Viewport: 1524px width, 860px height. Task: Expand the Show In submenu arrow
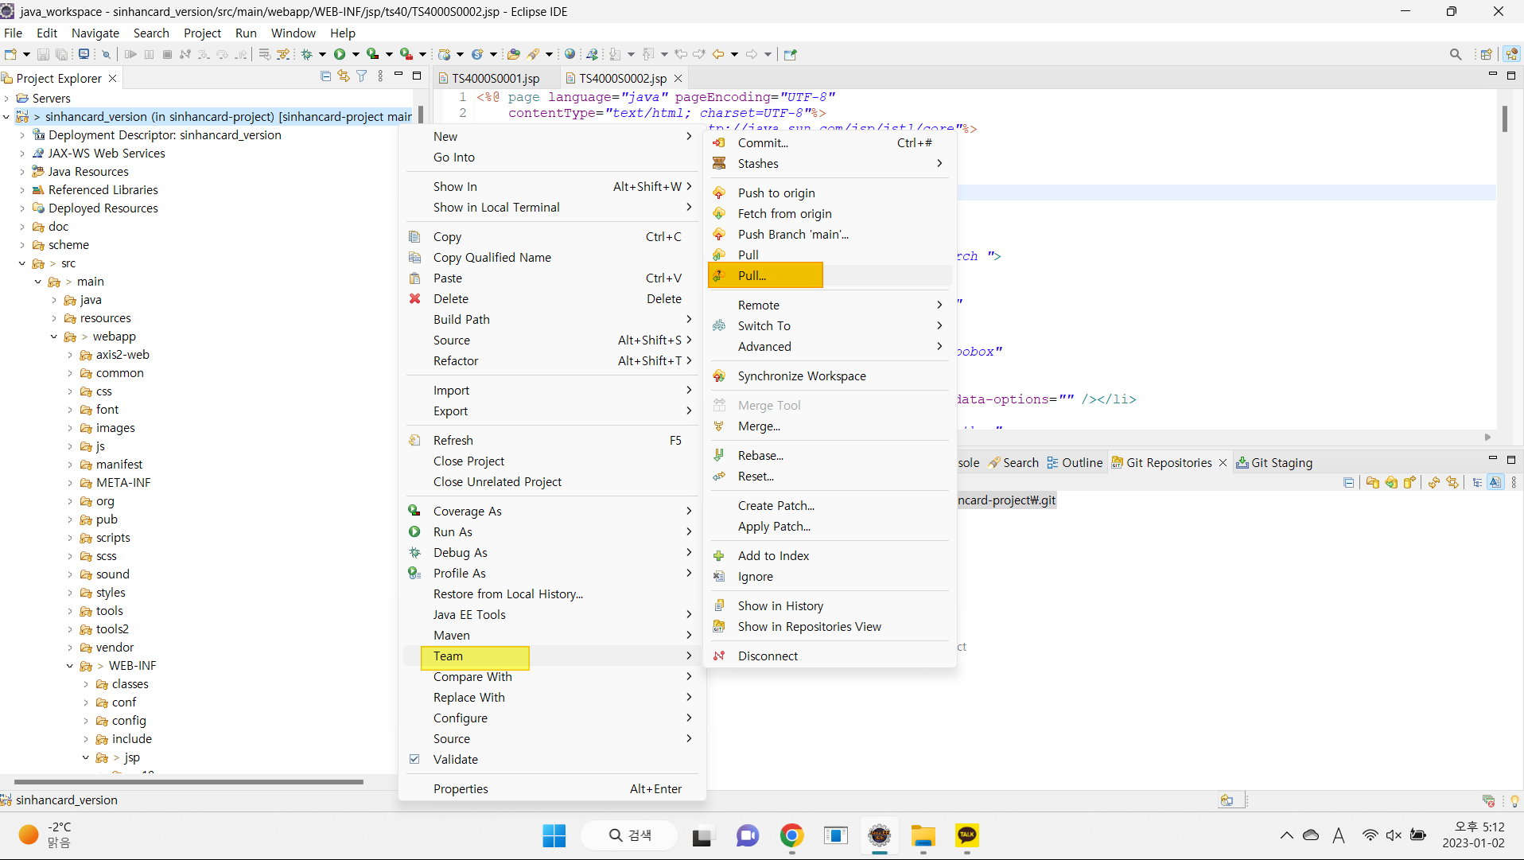[689, 186]
